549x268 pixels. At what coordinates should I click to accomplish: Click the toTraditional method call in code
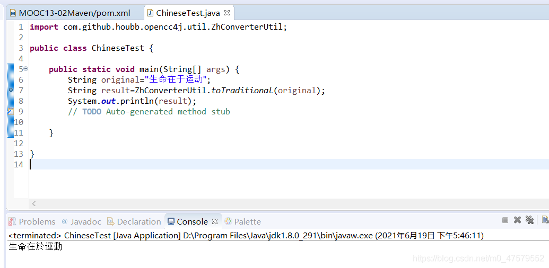242,90
